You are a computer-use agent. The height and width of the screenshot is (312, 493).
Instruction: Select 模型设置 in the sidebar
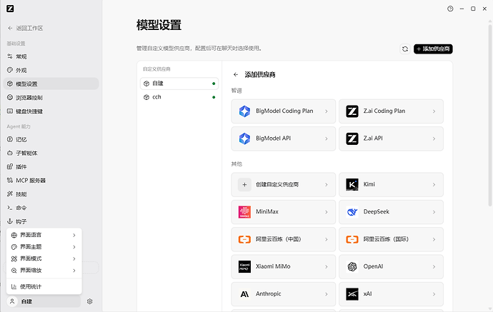coord(51,84)
